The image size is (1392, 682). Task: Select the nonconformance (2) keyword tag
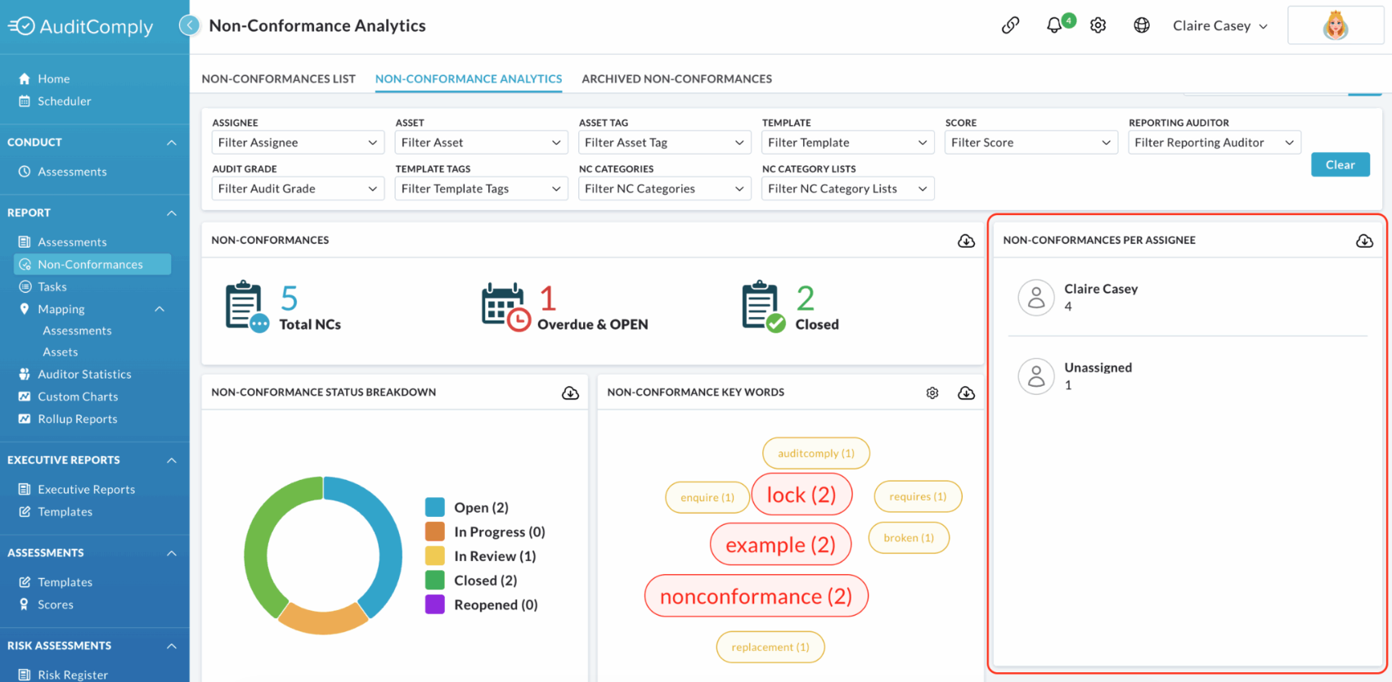(x=757, y=596)
